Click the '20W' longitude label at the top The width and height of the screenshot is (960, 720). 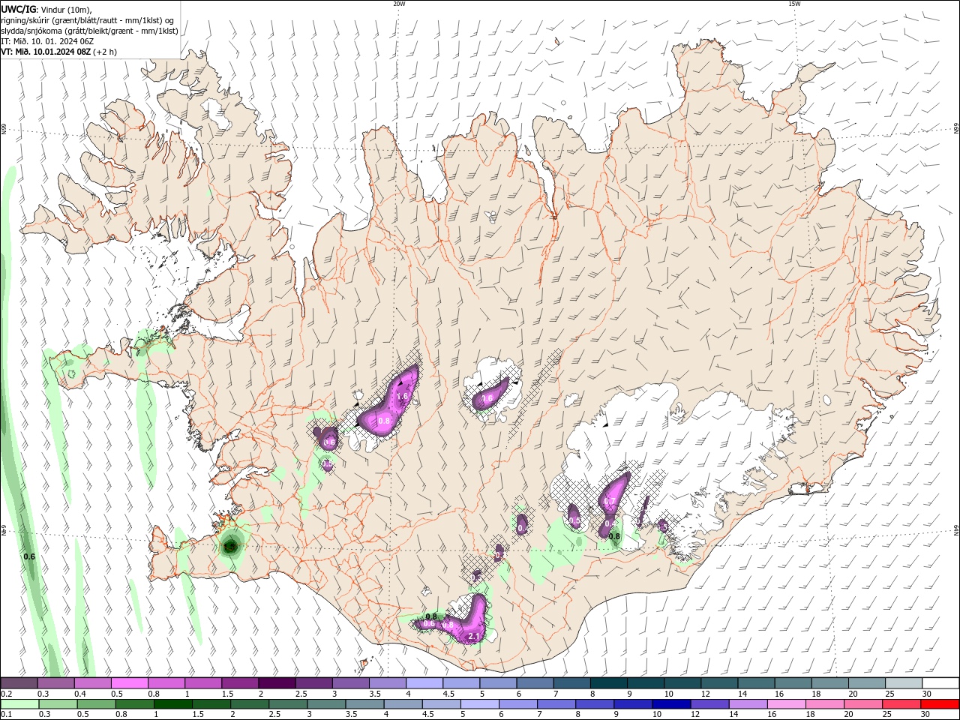[x=399, y=4]
